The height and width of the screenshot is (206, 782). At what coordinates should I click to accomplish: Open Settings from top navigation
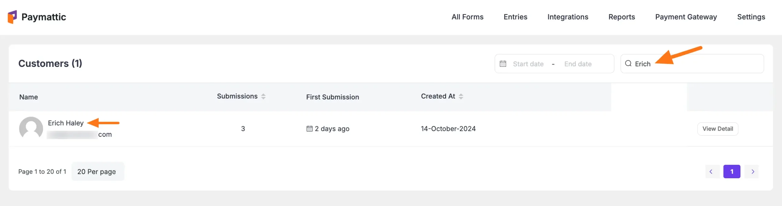(751, 17)
